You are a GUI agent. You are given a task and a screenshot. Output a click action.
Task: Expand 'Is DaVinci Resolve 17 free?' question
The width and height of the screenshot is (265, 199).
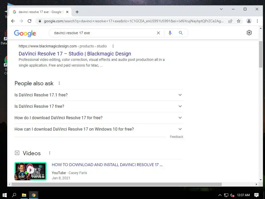pyautogui.click(x=99, y=106)
